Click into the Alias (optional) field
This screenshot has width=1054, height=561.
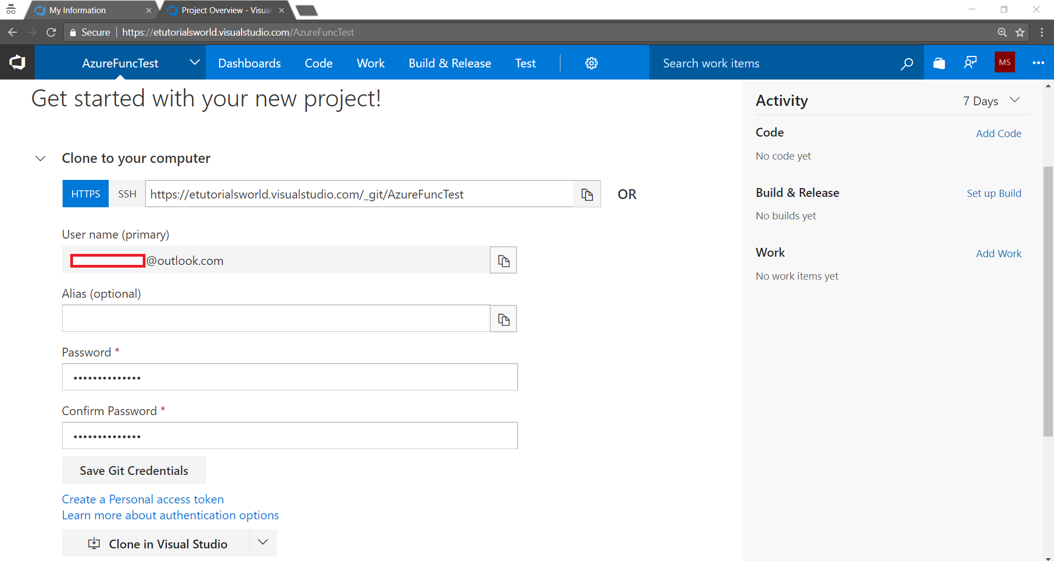(276, 319)
